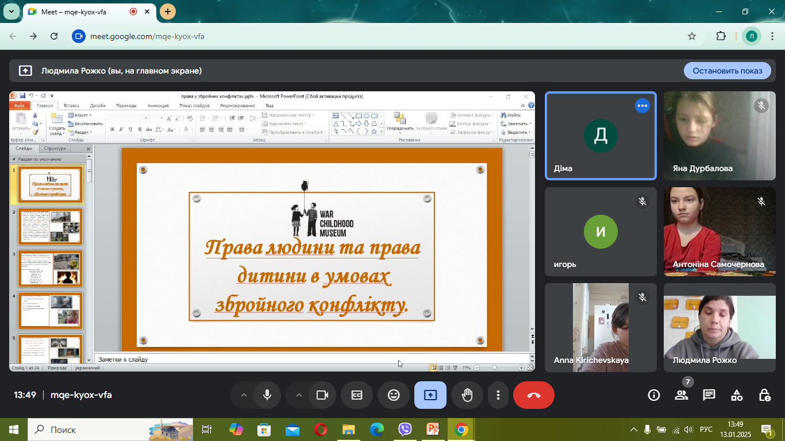The width and height of the screenshot is (785, 441).
Task: Reload the page in Chrome
Action: pos(54,36)
